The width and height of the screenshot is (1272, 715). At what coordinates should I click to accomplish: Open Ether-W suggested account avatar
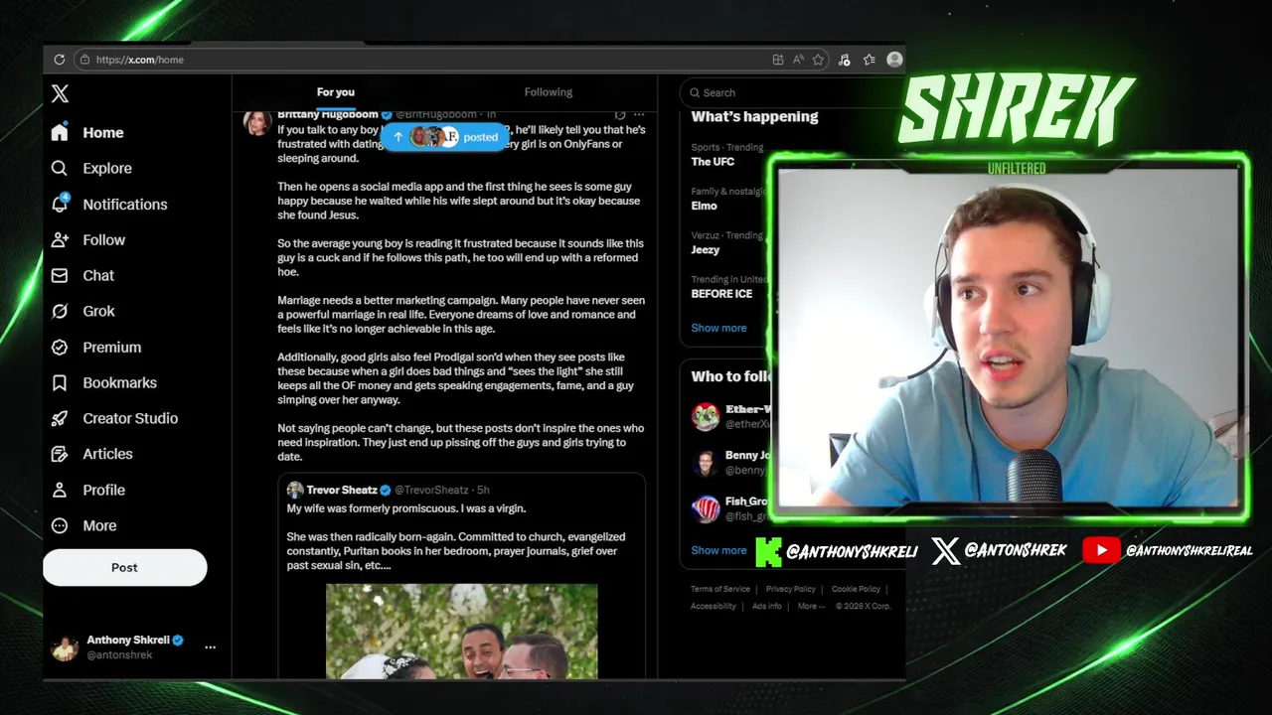tap(706, 416)
